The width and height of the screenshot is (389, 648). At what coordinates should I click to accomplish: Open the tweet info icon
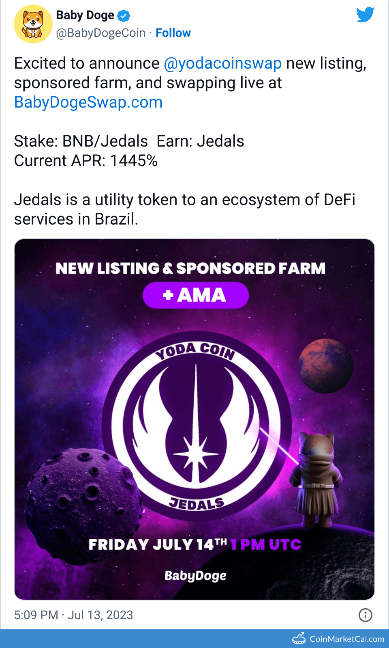coord(365,615)
